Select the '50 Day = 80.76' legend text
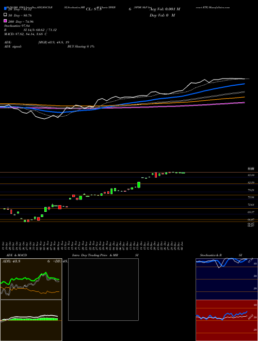This screenshot has width=258, height=341. (20, 16)
